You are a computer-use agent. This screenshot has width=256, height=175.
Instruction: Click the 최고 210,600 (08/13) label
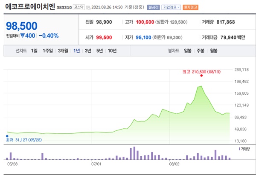(x=201, y=72)
